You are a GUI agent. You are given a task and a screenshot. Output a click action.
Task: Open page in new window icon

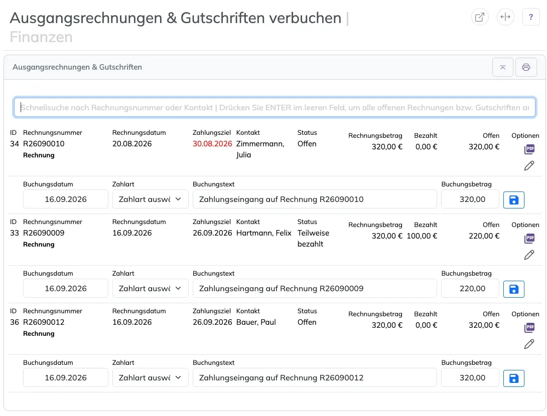click(x=480, y=17)
